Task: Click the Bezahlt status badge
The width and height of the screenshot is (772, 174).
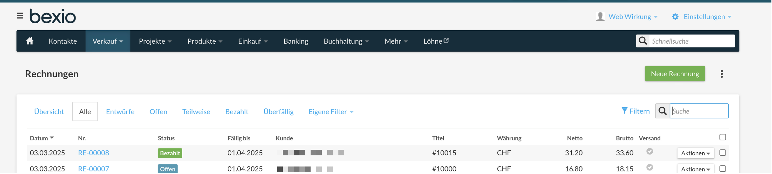Action: point(170,153)
